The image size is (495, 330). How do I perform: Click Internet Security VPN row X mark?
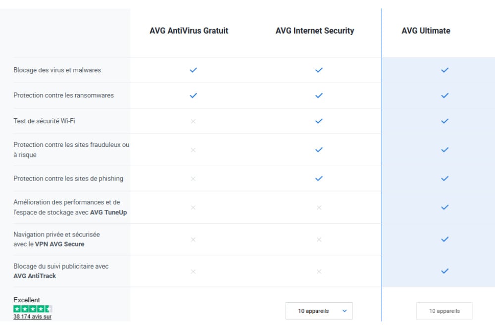click(x=319, y=239)
